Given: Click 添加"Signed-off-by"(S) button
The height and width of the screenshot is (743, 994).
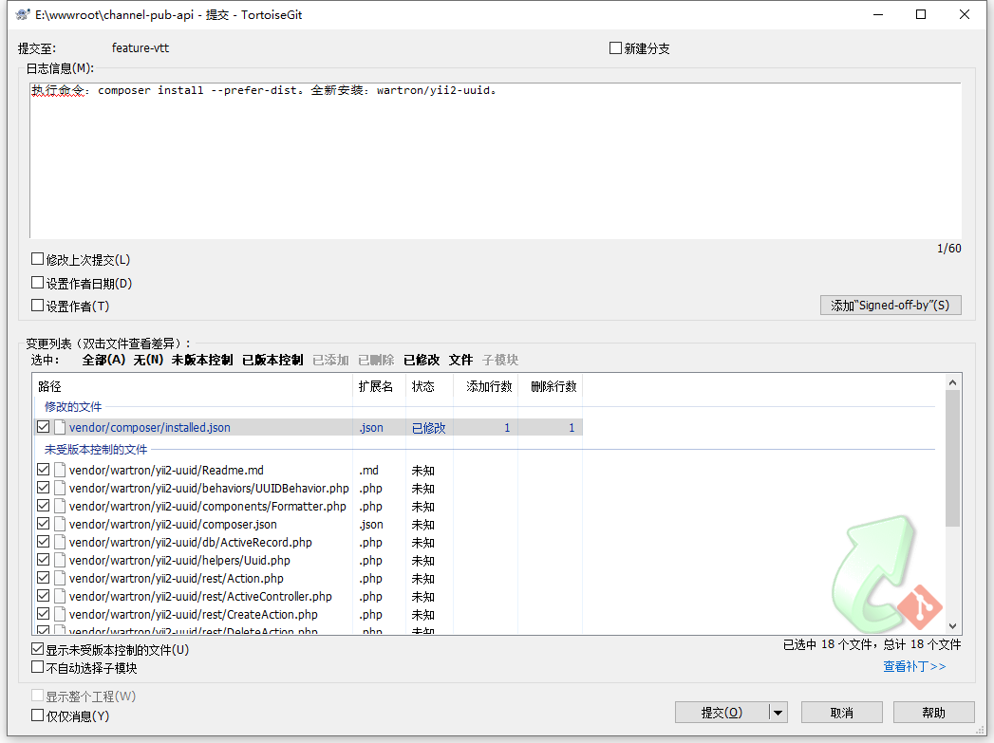Looking at the screenshot, I should click(x=891, y=306).
